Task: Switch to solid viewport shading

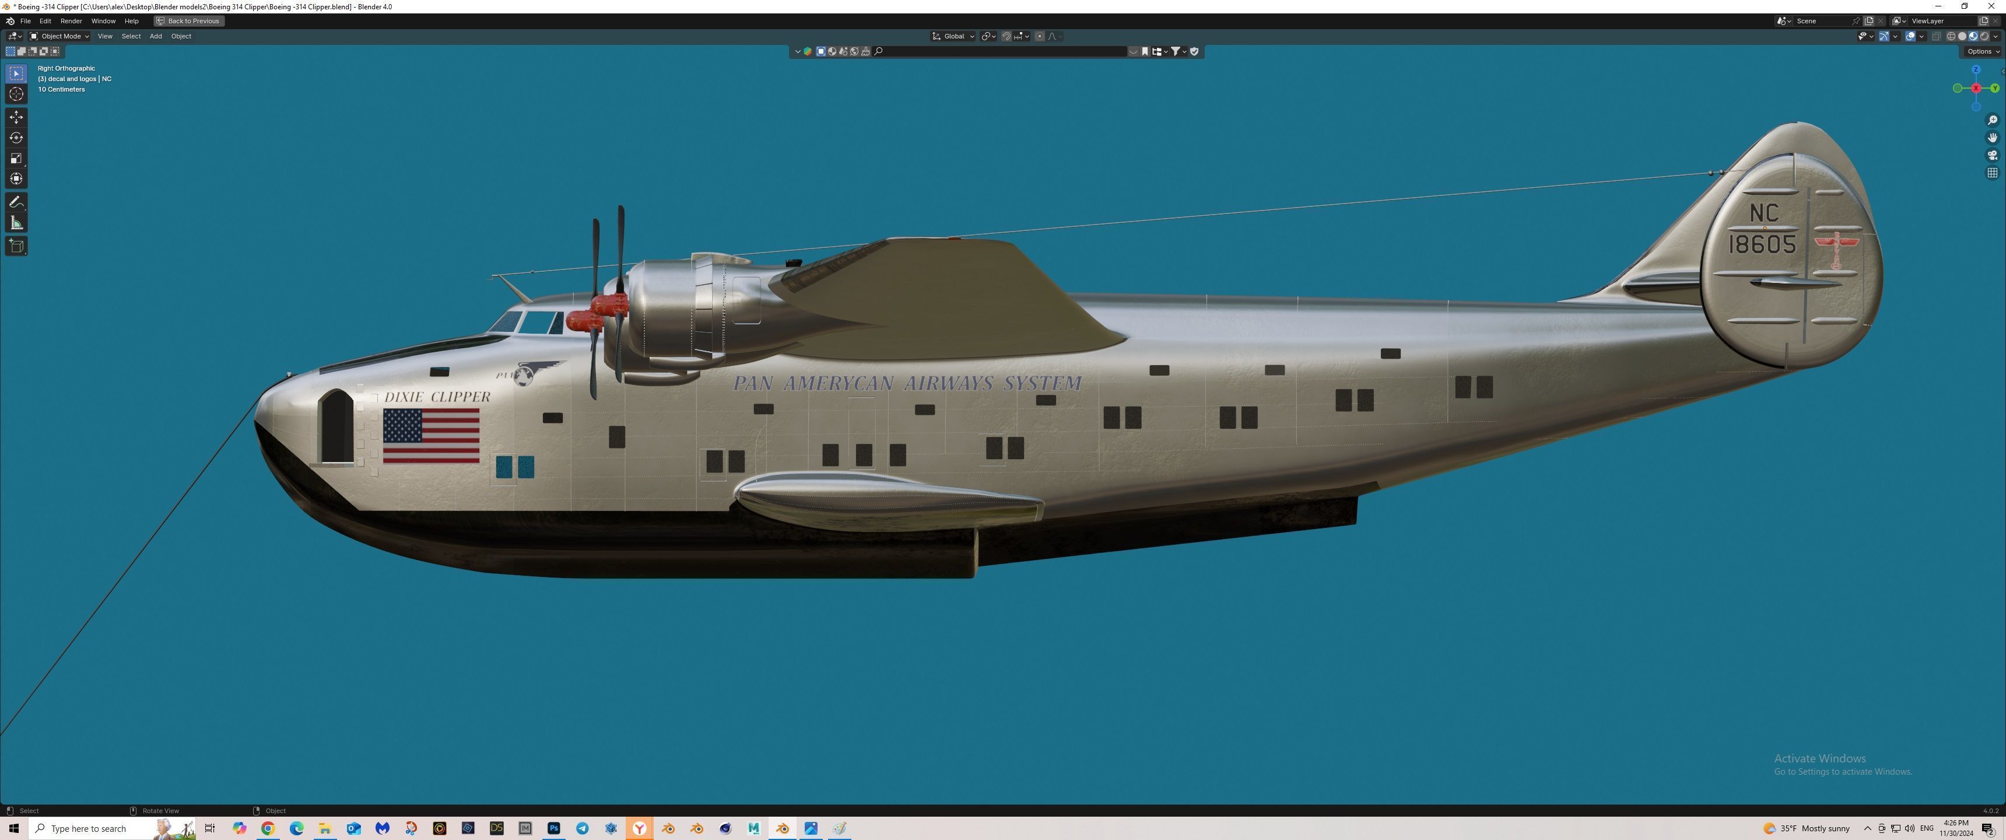Action: 1962,37
